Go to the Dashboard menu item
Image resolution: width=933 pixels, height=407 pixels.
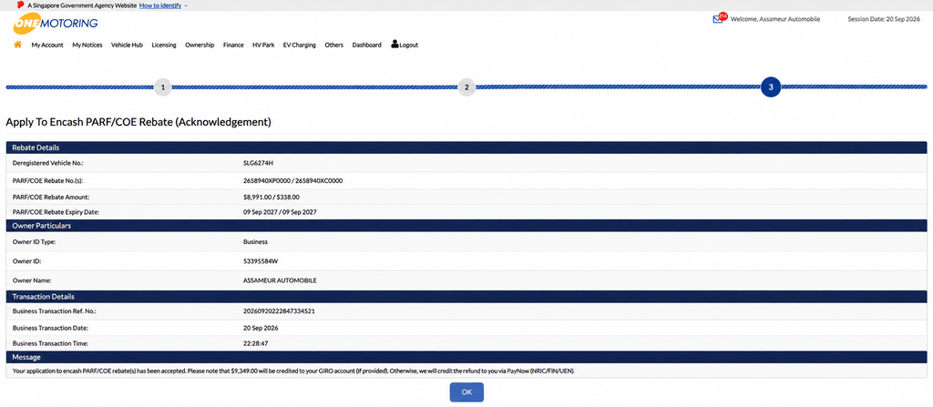pyautogui.click(x=366, y=45)
